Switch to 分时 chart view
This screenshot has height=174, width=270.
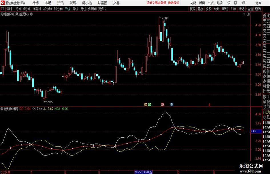pos(9,9)
